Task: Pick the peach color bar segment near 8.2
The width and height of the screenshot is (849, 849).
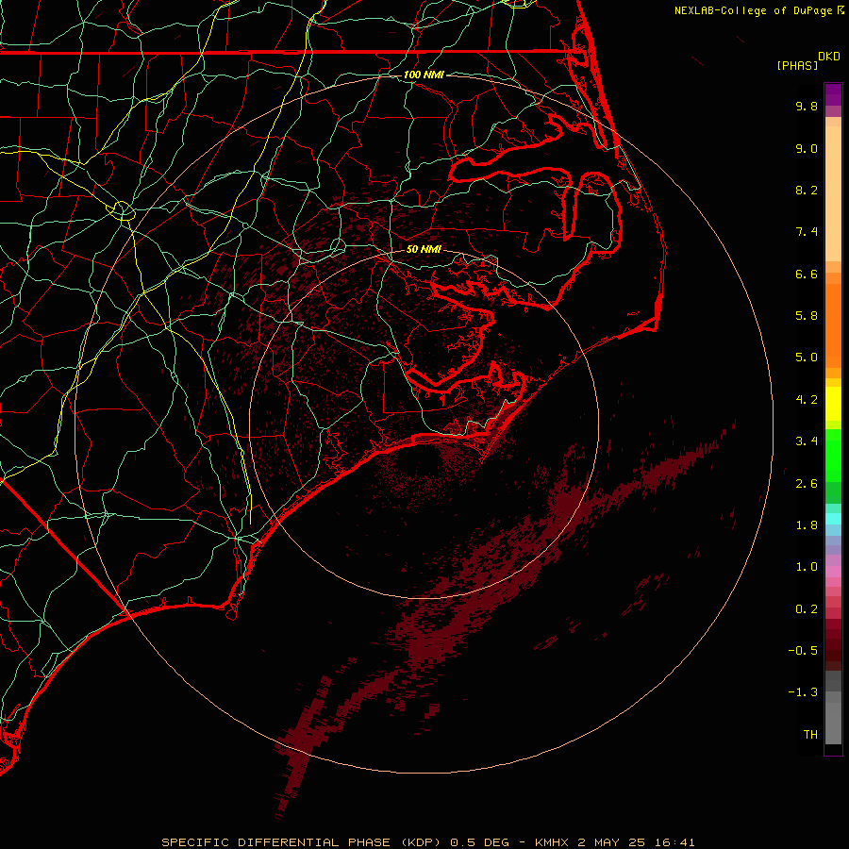Action: 833,193
